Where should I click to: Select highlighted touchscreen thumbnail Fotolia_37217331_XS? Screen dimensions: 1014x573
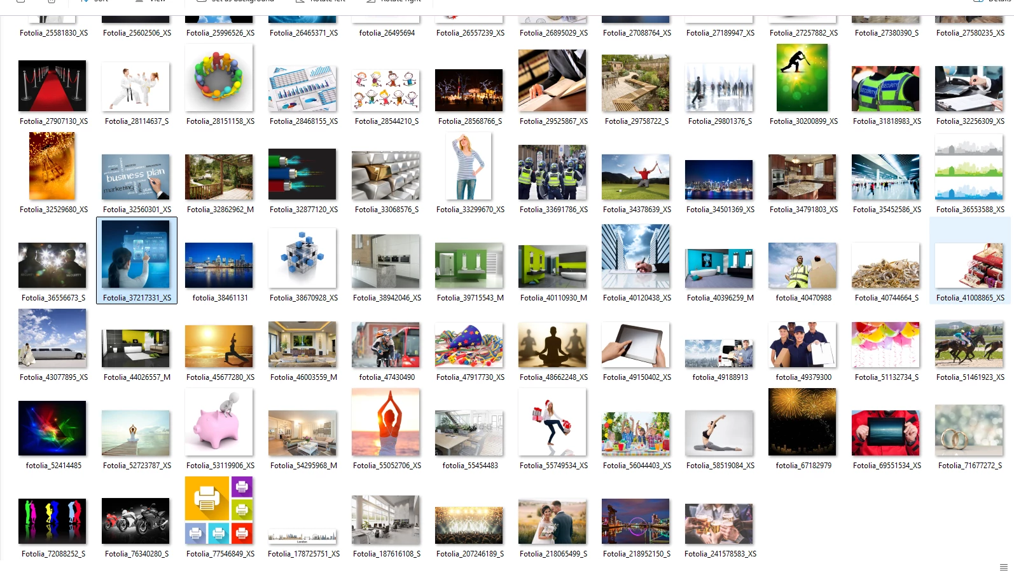point(135,254)
